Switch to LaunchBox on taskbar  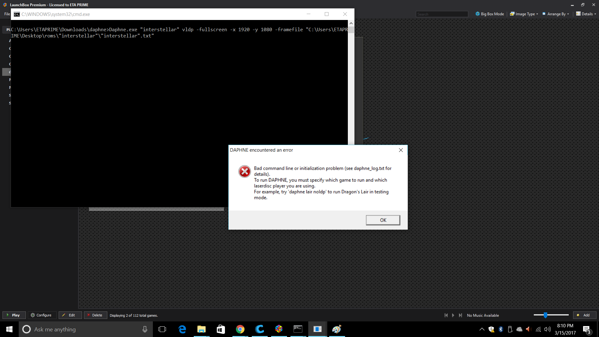(x=279, y=329)
